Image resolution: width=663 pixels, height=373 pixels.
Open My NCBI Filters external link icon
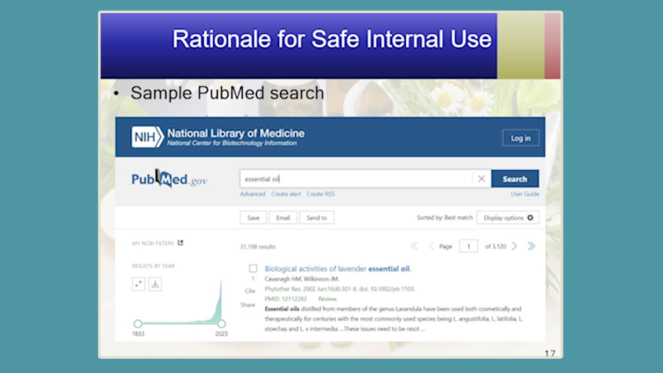click(181, 244)
